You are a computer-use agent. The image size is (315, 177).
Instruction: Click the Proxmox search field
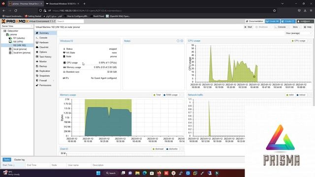pos(70,21)
